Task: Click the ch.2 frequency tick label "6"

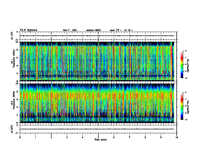Action: pos(17,99)
